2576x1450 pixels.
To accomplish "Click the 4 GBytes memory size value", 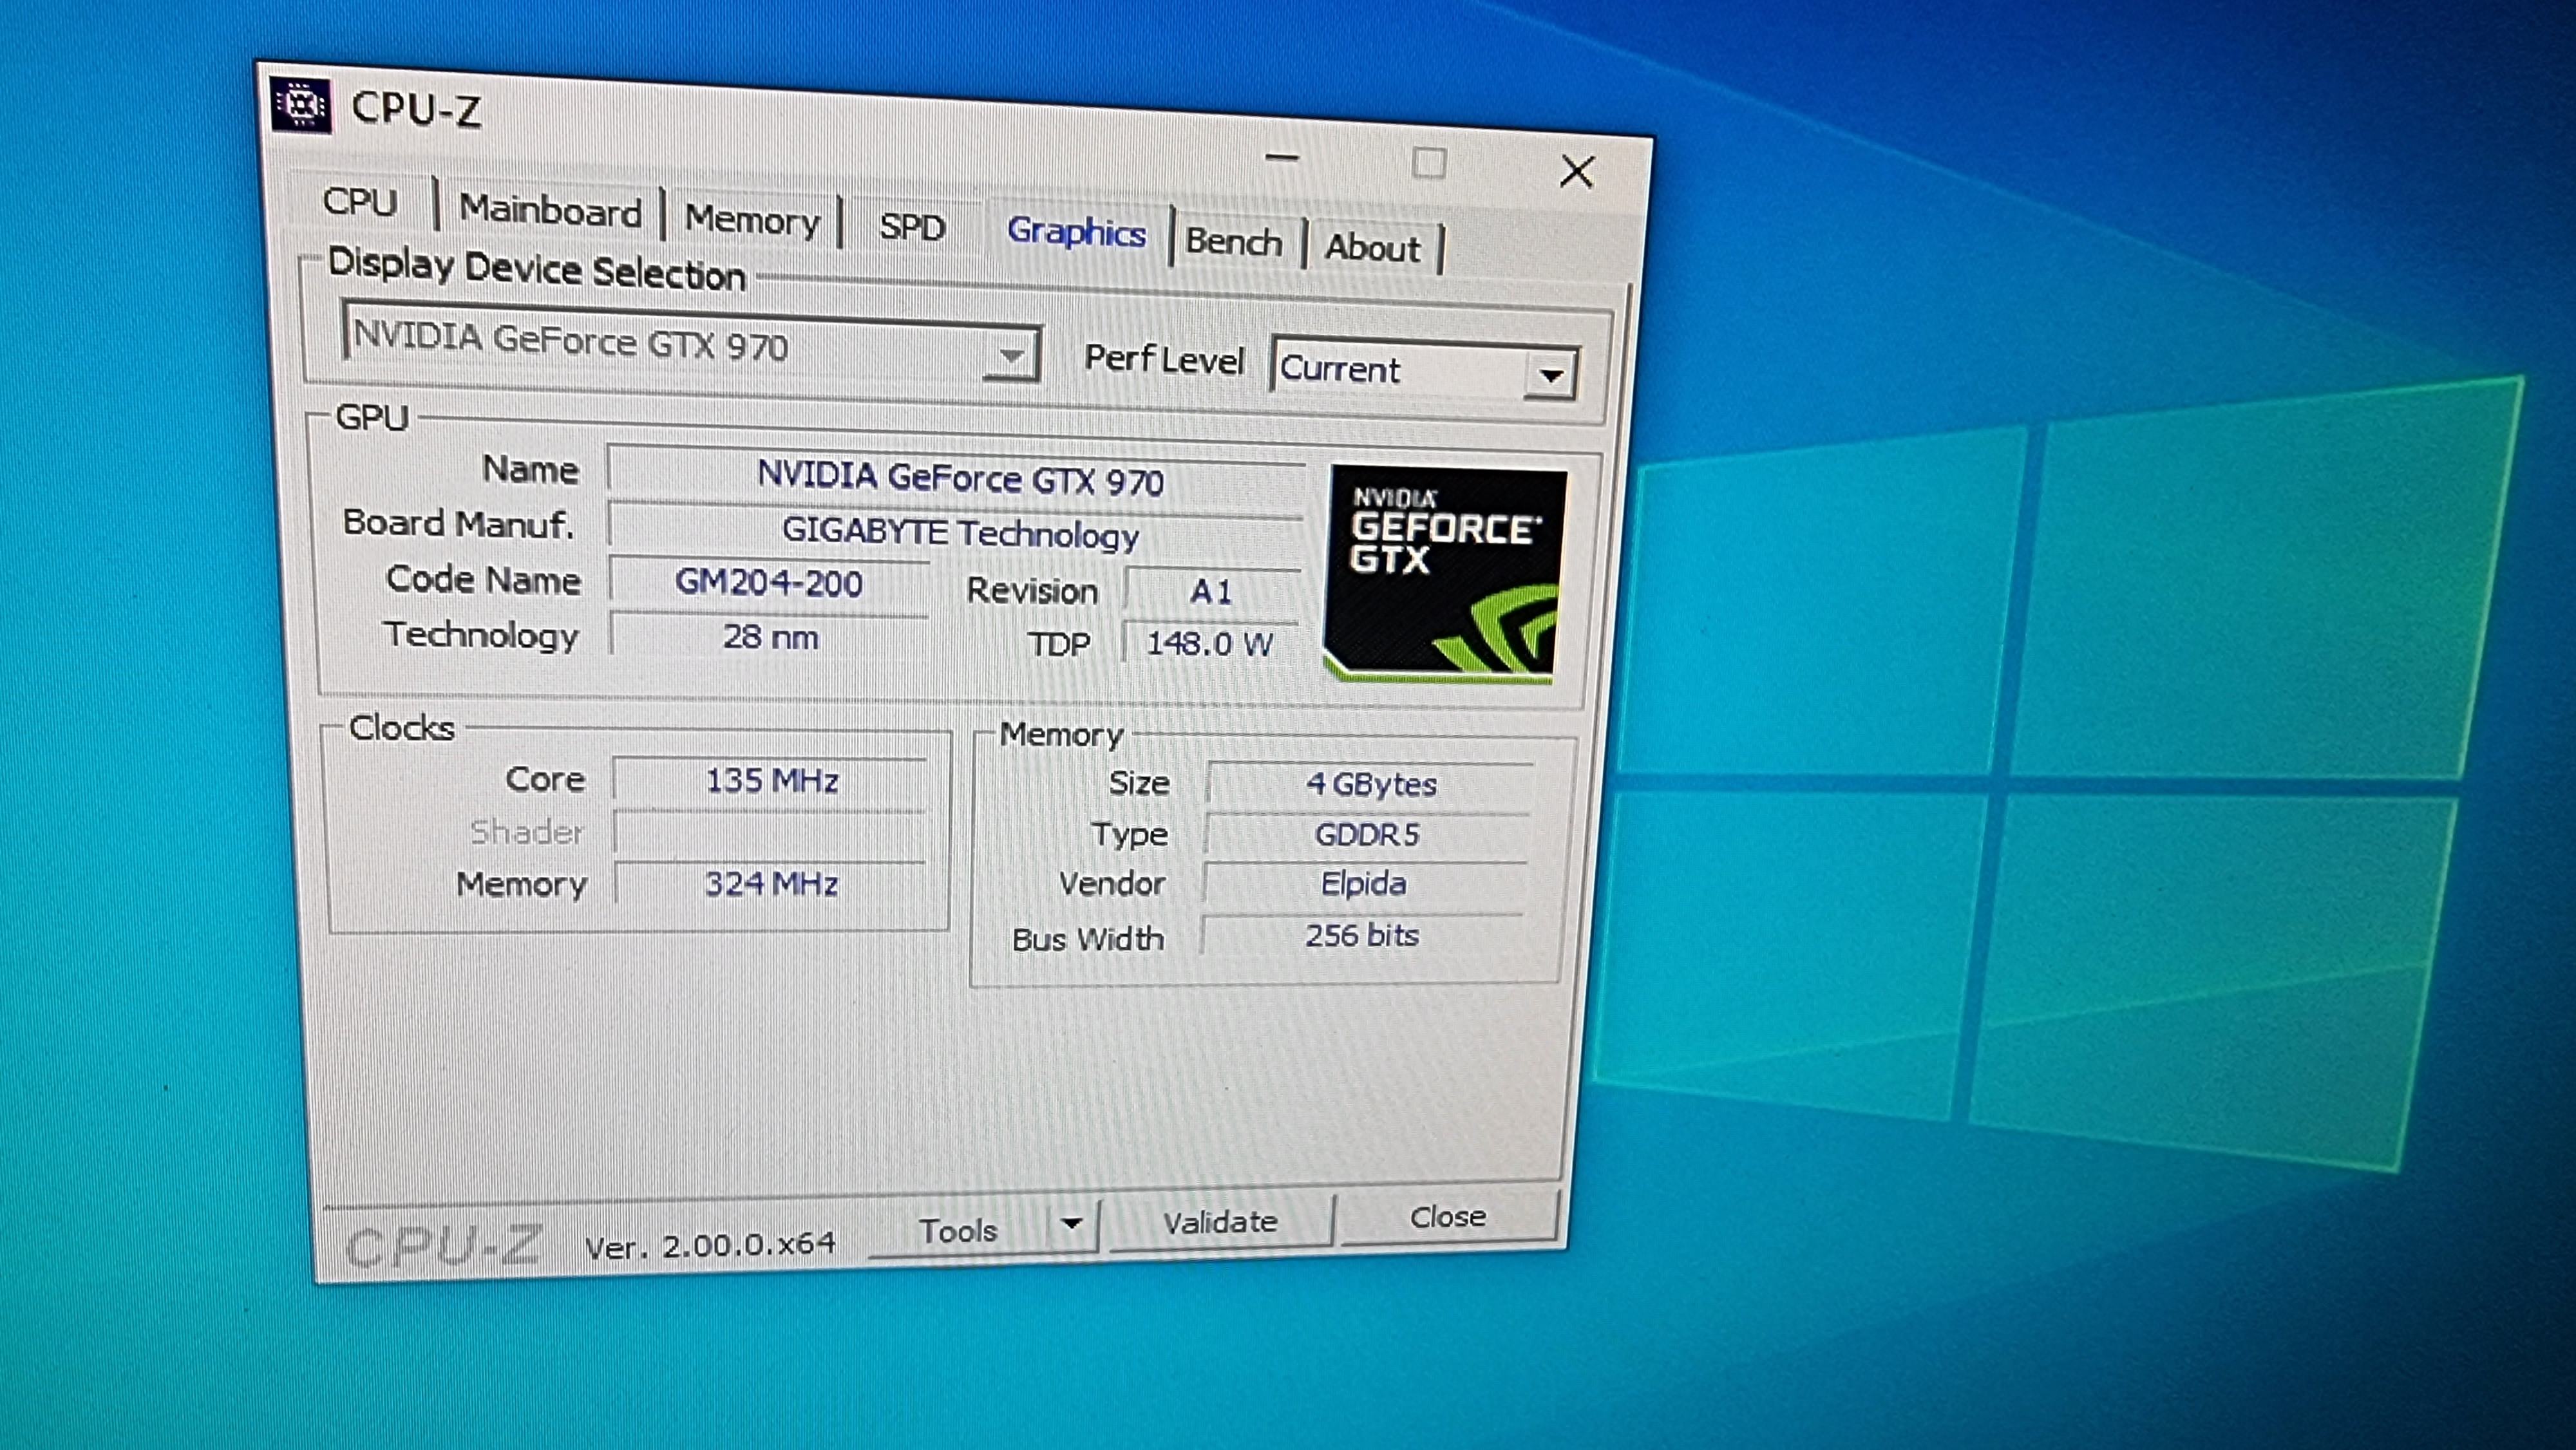I will click(1370, 784).
